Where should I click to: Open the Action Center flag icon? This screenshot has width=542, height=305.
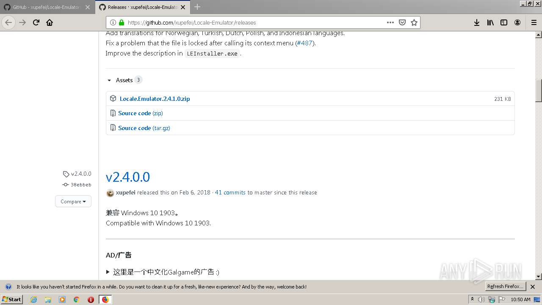[501, 299]
